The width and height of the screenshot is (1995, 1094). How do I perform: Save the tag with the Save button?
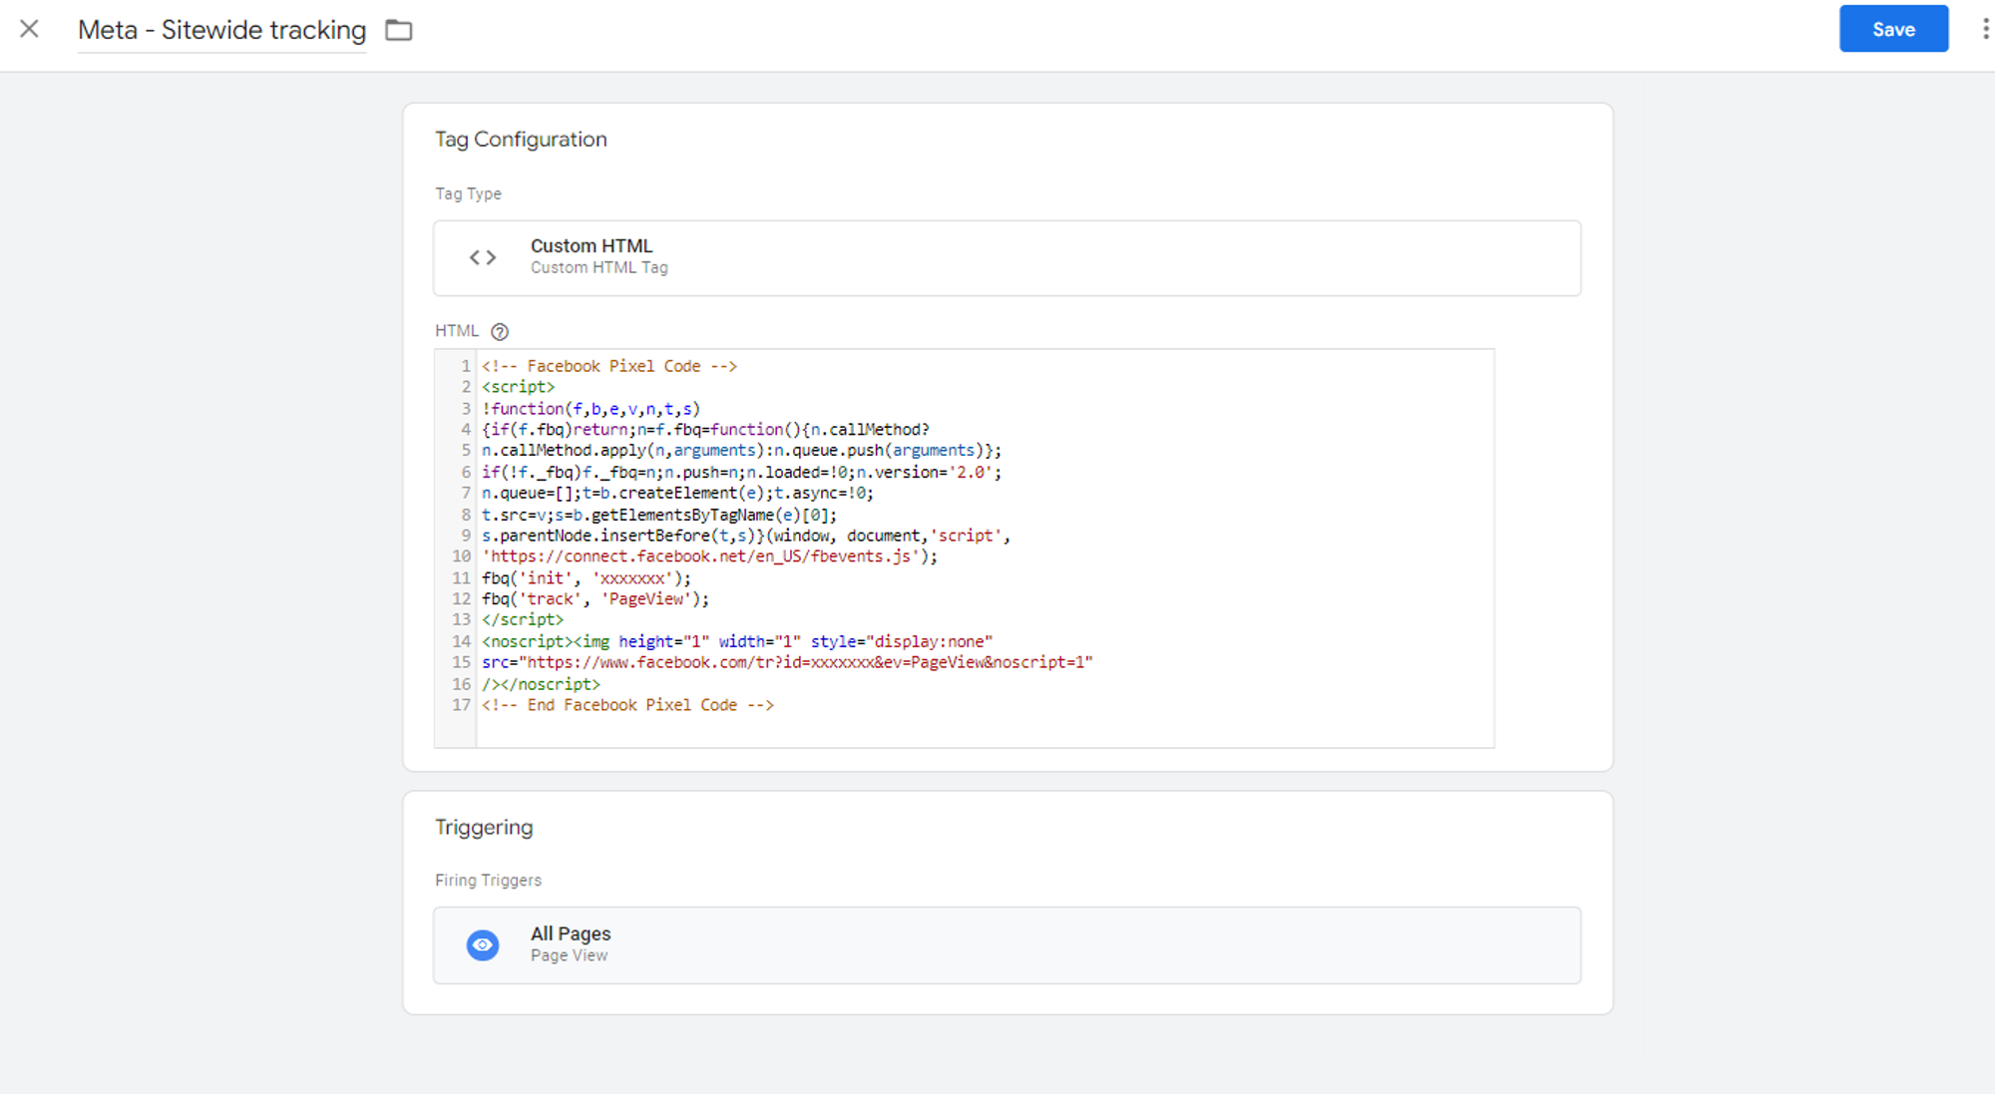(1893, 29)
